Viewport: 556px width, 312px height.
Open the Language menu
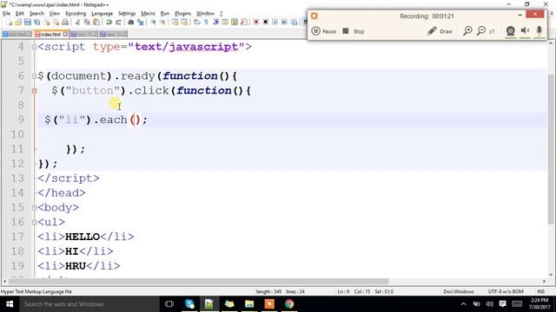point(103,14)
